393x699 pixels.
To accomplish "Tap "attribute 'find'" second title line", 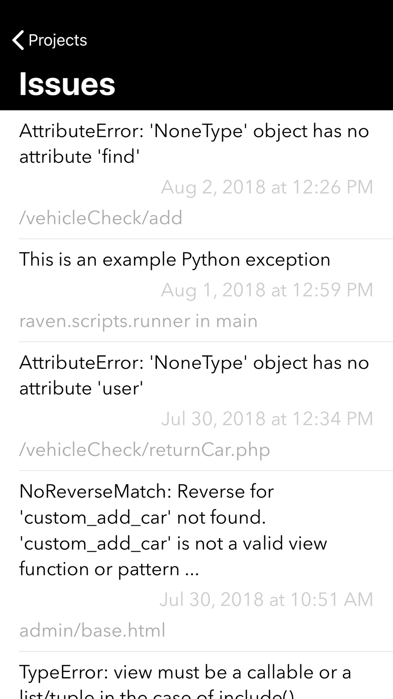I will point(80,157).
